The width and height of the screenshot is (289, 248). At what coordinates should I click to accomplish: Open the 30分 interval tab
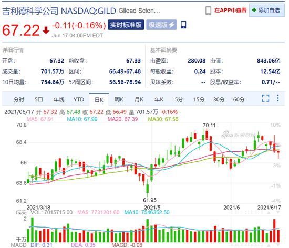[x=219, y=100]
